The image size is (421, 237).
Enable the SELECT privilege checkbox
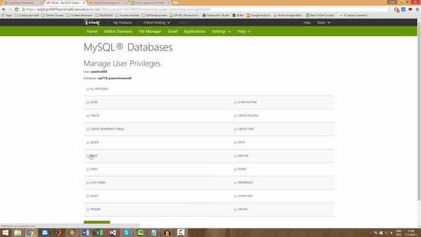click(87, 196)
